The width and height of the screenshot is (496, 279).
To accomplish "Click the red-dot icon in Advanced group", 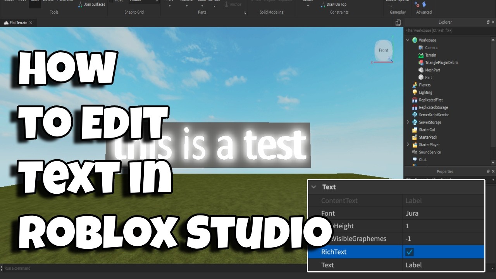I will (x=417, y=5).
